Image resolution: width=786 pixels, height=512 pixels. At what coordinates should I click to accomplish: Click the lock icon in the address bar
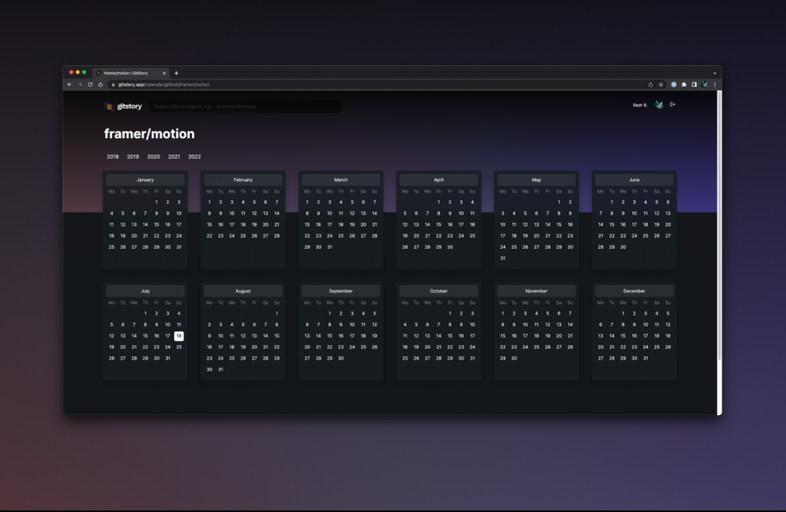point(114,84)
